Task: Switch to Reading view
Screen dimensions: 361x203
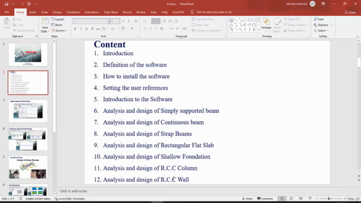Action: pos(301,198)
